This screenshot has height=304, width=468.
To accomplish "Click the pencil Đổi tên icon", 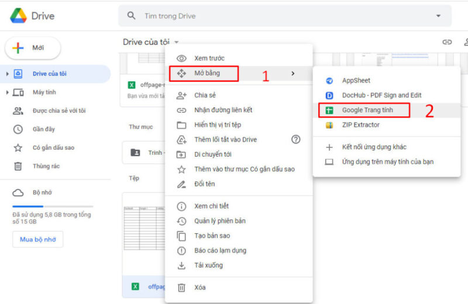I will click(x=181, y=184).
